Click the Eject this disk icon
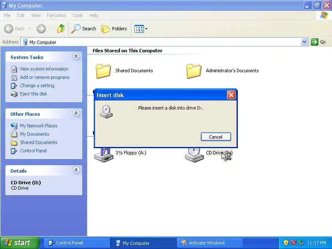This screenshot has height=249, width=332. pos(14,94)
